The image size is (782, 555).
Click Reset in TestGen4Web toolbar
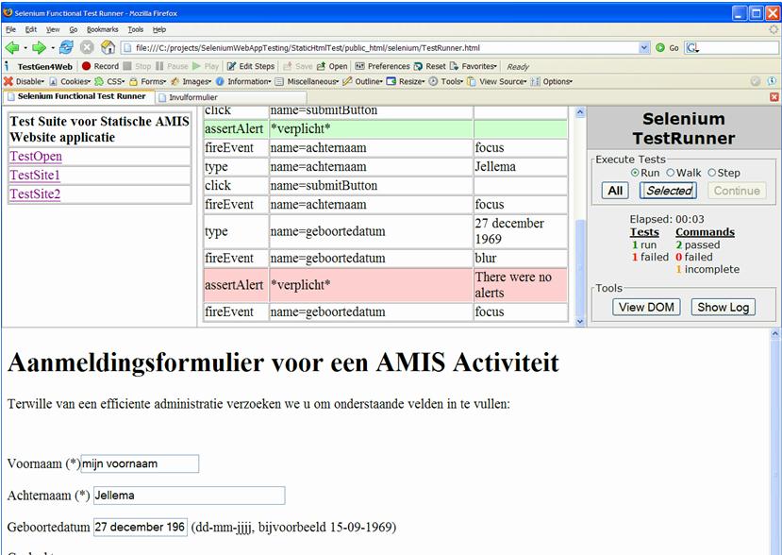(430, 66)
